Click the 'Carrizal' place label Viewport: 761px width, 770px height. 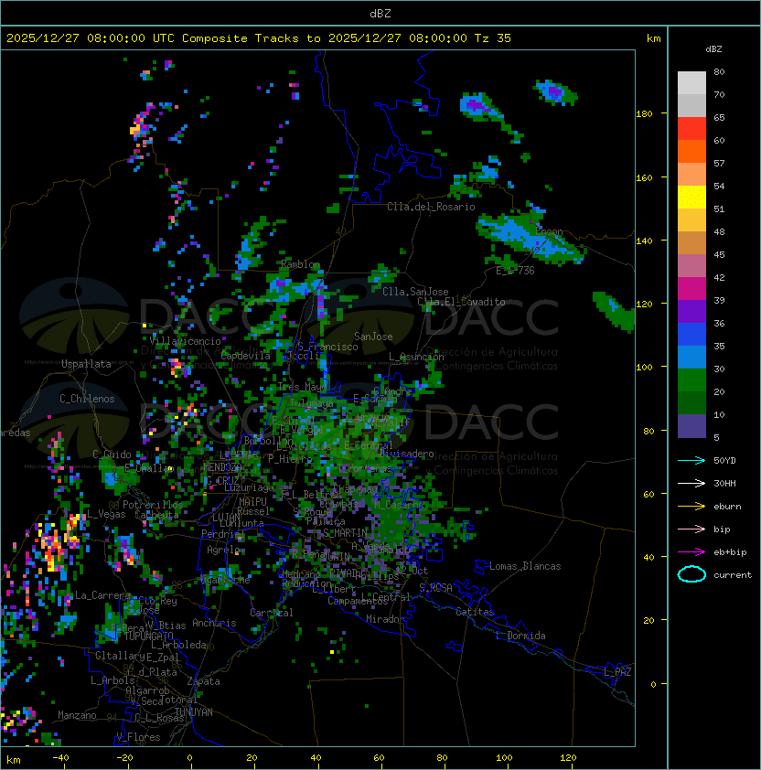272,613
